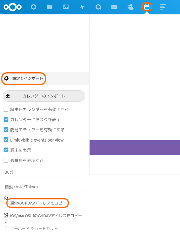Open the Mail envelope app
The width and height of the screenshot is (180, 236).
(x=114, y=7)
